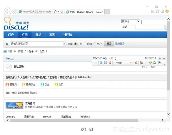Open the Comsenz friend link
This screenshot has height=135, width=172.
pyautogui.click(x=10, y=117)
